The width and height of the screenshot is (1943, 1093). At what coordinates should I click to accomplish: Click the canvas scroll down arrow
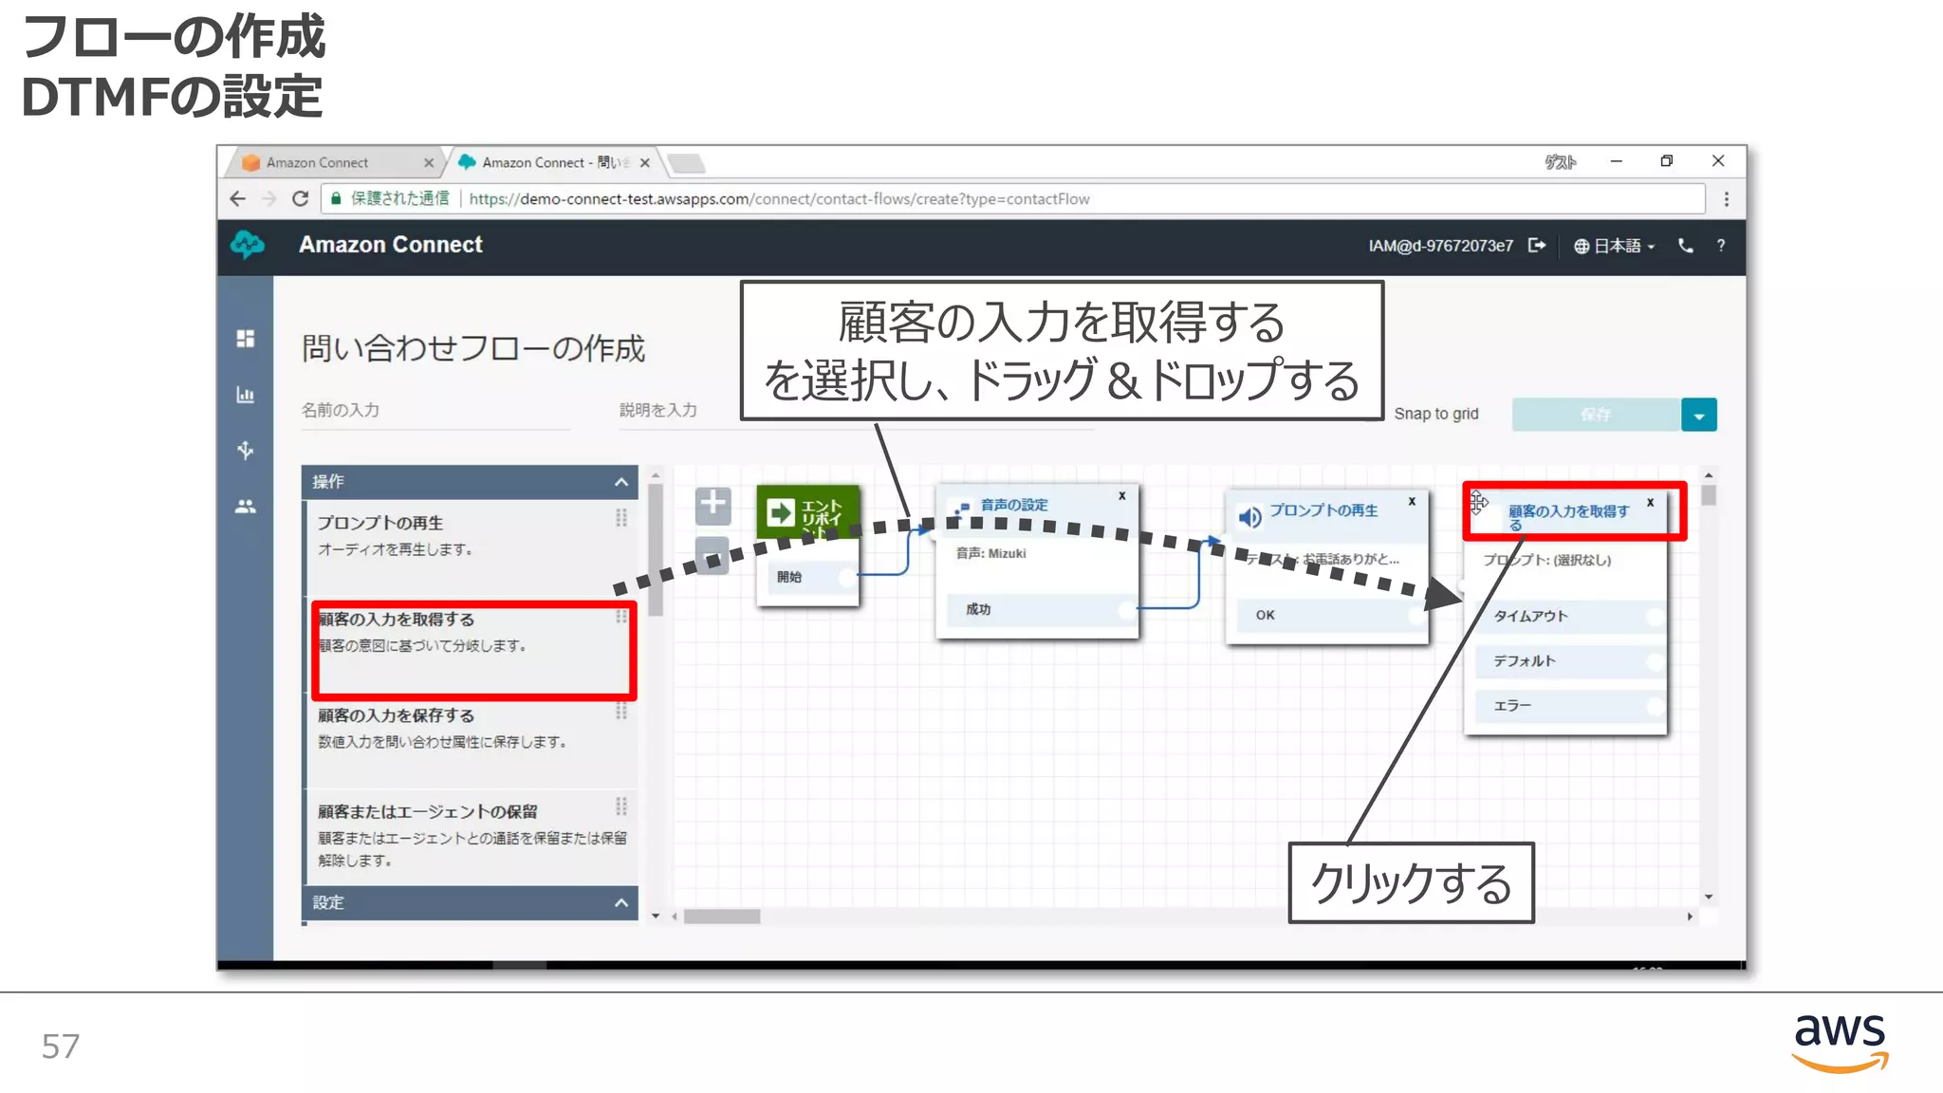[x=1709, y=897]
